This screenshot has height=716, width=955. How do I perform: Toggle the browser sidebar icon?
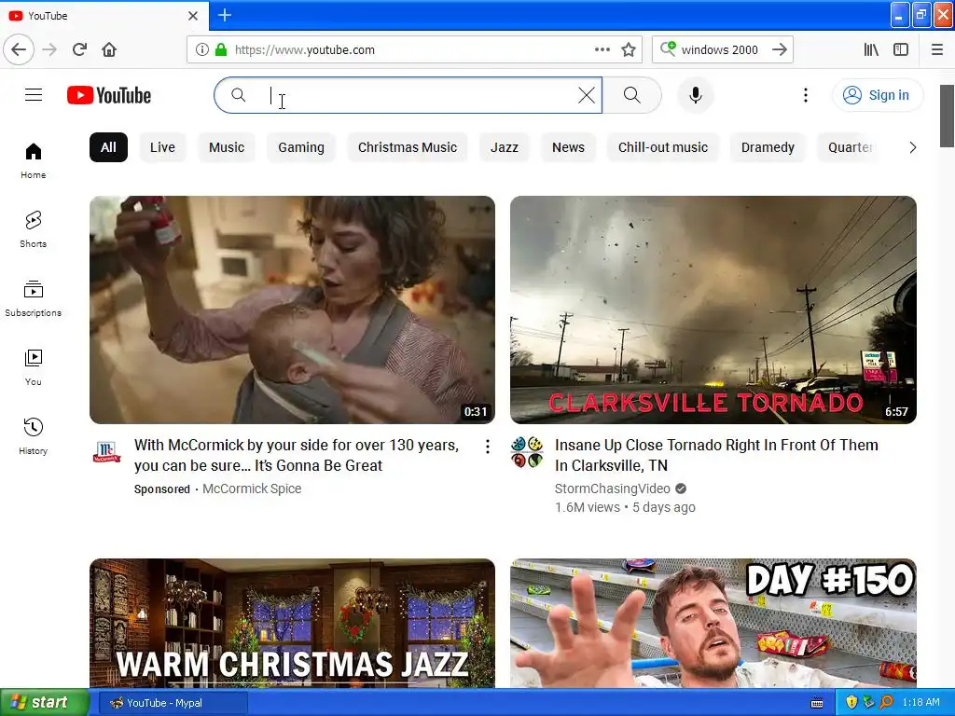click(901, 50)
